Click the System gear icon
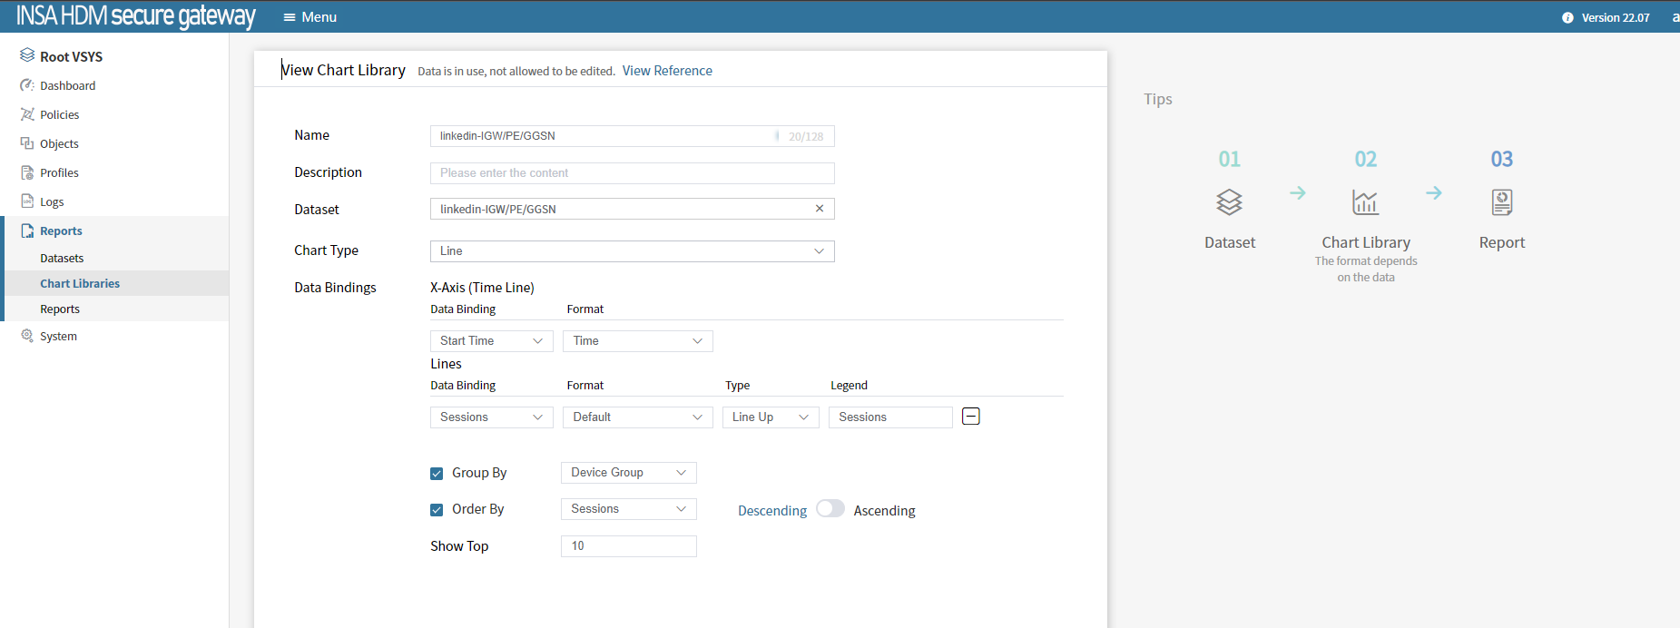This screenshot has width=1680, height=628. 27,336
